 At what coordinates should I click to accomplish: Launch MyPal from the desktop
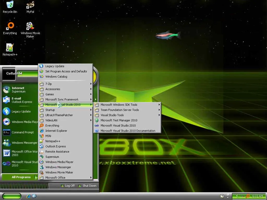(30, 7)
